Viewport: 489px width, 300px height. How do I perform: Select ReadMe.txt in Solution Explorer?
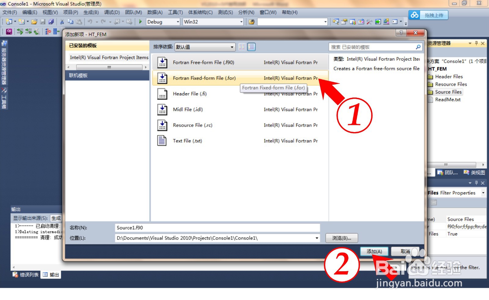coord(448,99)
